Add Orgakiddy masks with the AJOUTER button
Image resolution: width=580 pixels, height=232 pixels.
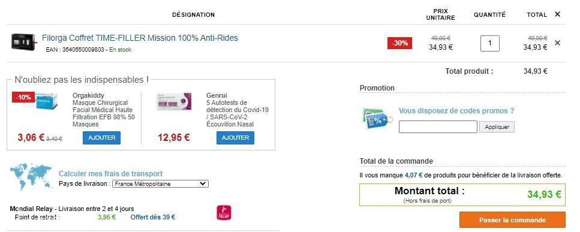[101, 138]
